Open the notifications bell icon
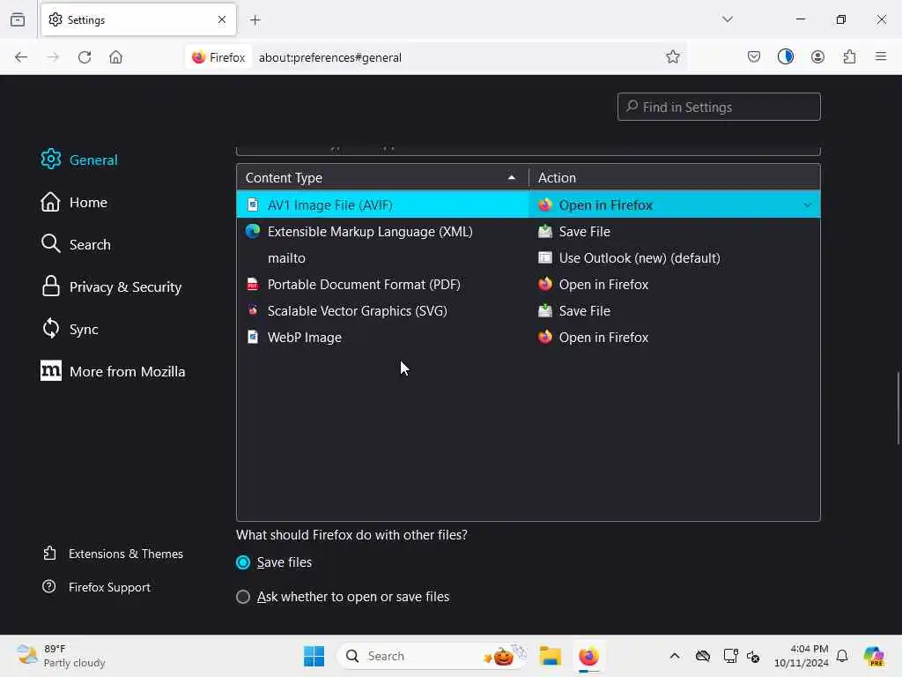902x677 pixels. (x=842, y=656)
